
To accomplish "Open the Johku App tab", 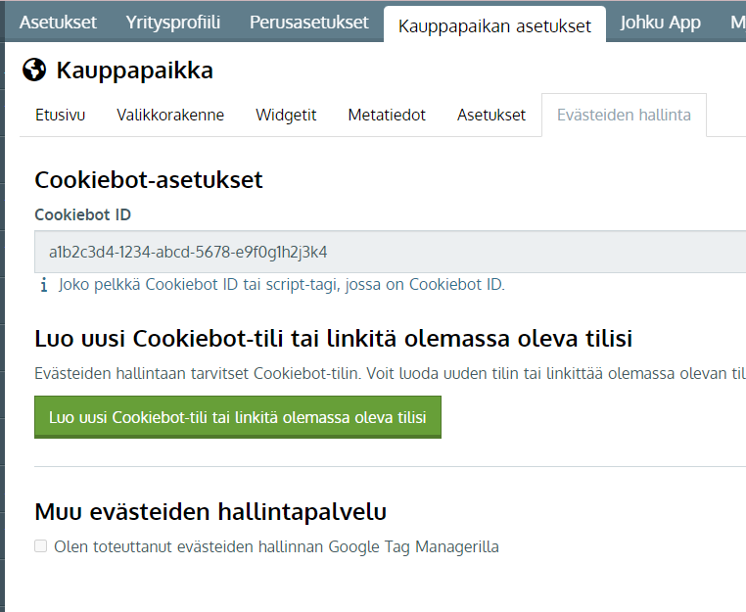I will (x=660, y=23).
